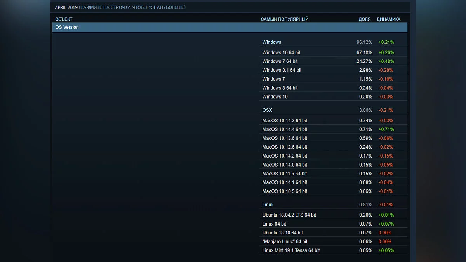Click Windows 10 row showing 0.20% share
The height and width of the screenshot is (262, 466).
coord(333,97)
